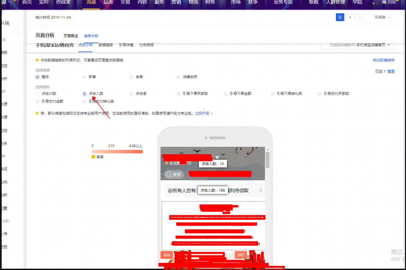Viewport: 406px width, 270px height.
Task: Click the 439 heat label in preview
Action: click(167, 255)
